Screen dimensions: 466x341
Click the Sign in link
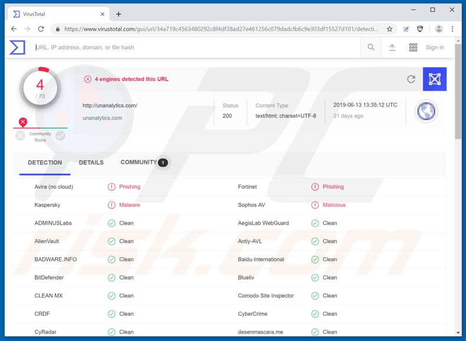pyautogui.click(x=435, y=47)
